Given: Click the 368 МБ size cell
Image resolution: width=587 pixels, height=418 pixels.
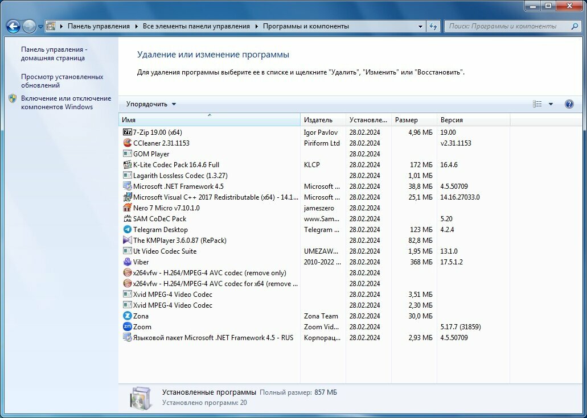Looking at the screenshot, I should [x=421, y=262].
